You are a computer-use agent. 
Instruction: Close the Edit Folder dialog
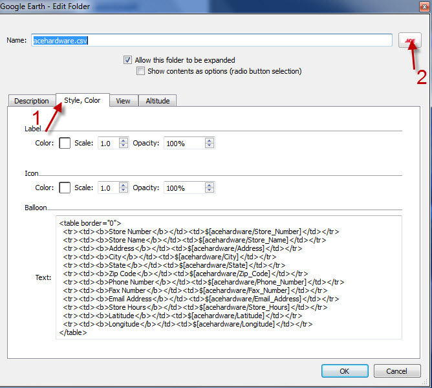[x=424, y=7]
